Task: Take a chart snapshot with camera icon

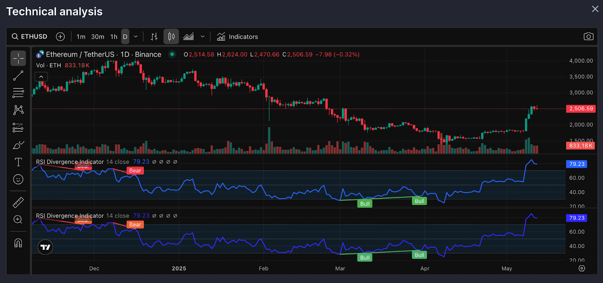Action: pos(588,37)
